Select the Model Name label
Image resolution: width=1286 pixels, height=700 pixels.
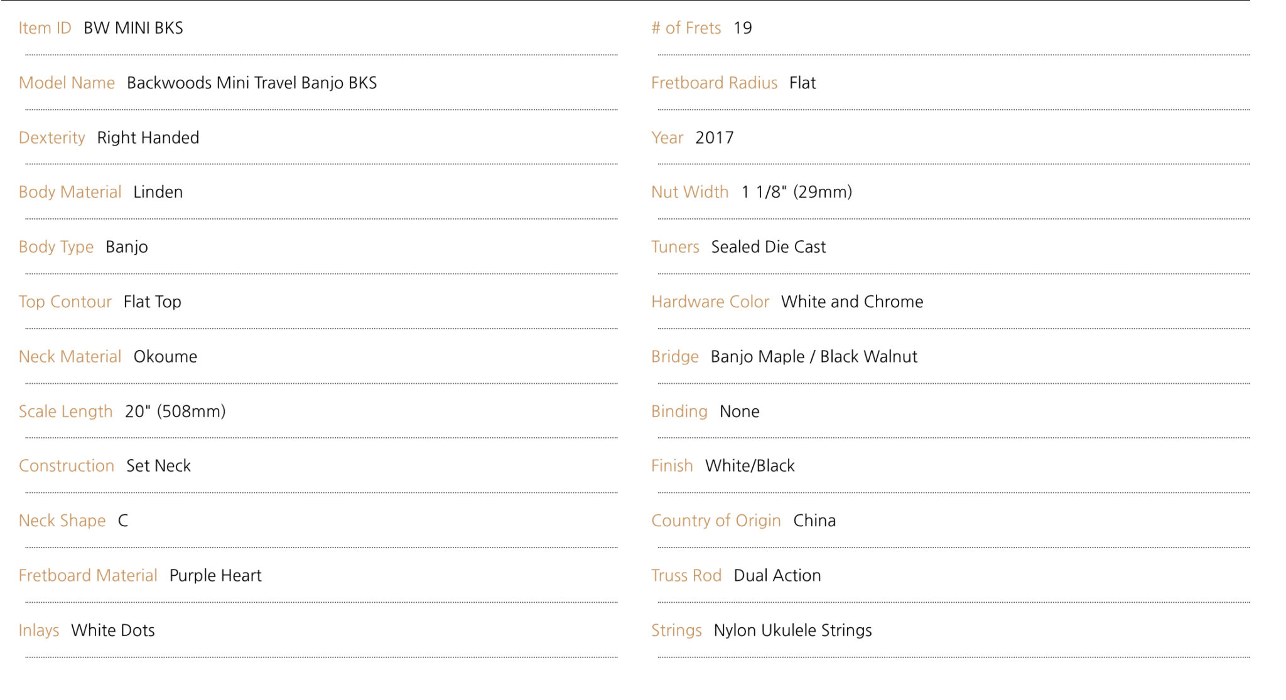click(67, 83)
